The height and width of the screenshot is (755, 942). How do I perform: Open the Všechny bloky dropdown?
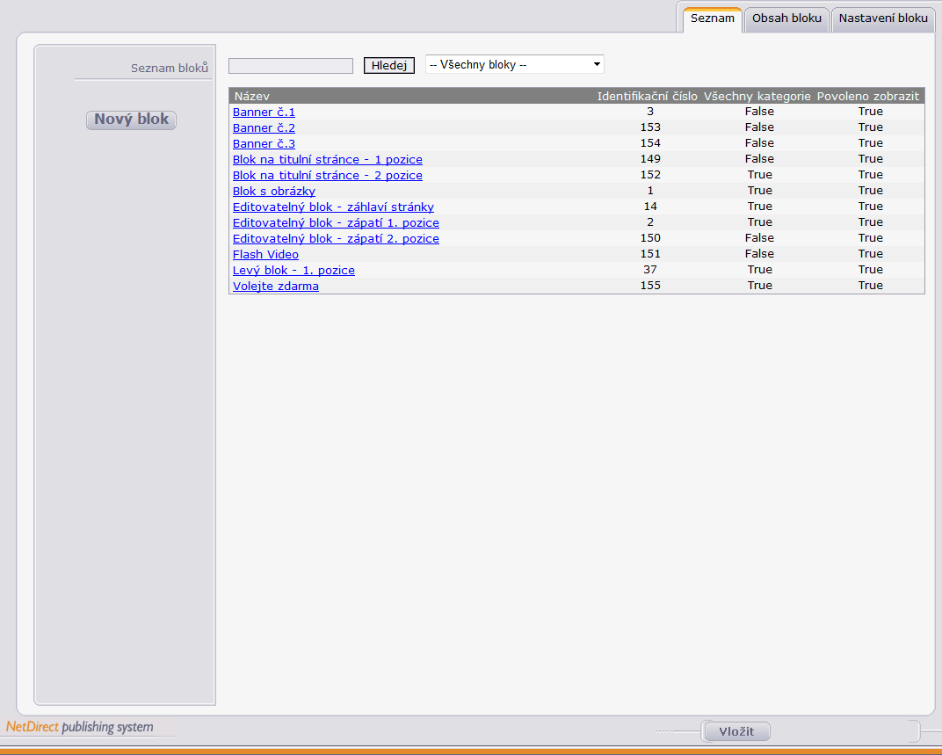(514, 64)
